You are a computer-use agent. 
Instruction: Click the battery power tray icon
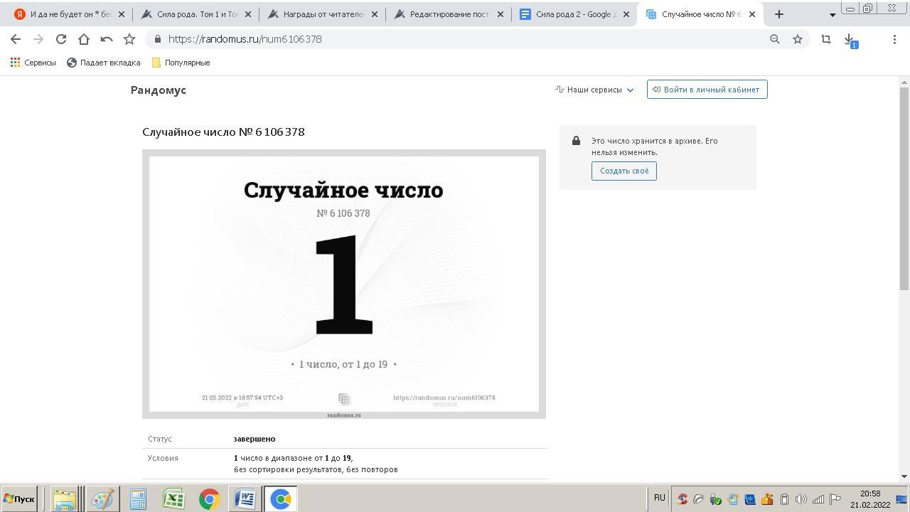784,499
